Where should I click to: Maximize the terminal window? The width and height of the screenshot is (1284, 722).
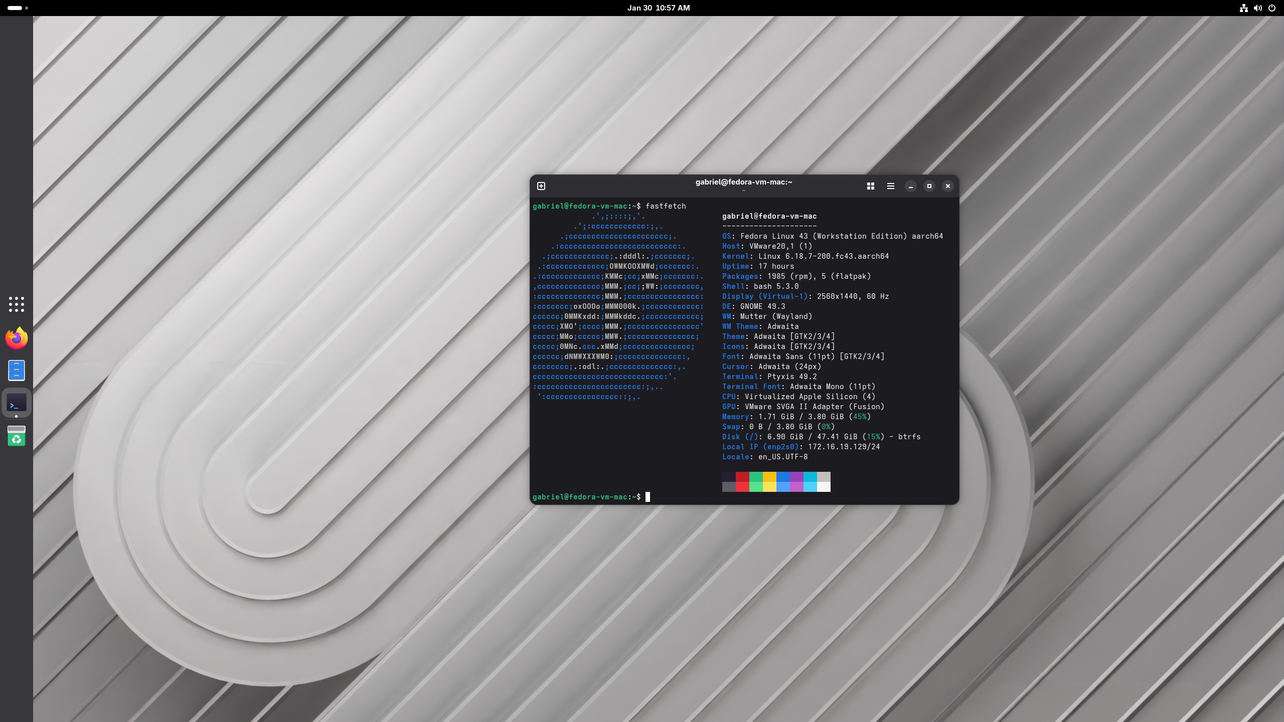click(929, 186)
